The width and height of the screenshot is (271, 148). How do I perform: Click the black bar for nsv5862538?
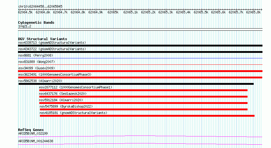tap(136, 84)
